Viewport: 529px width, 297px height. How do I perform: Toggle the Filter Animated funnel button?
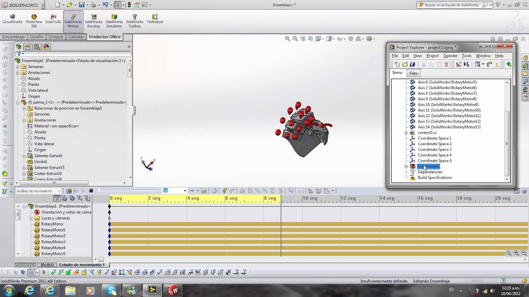(64, 198)
